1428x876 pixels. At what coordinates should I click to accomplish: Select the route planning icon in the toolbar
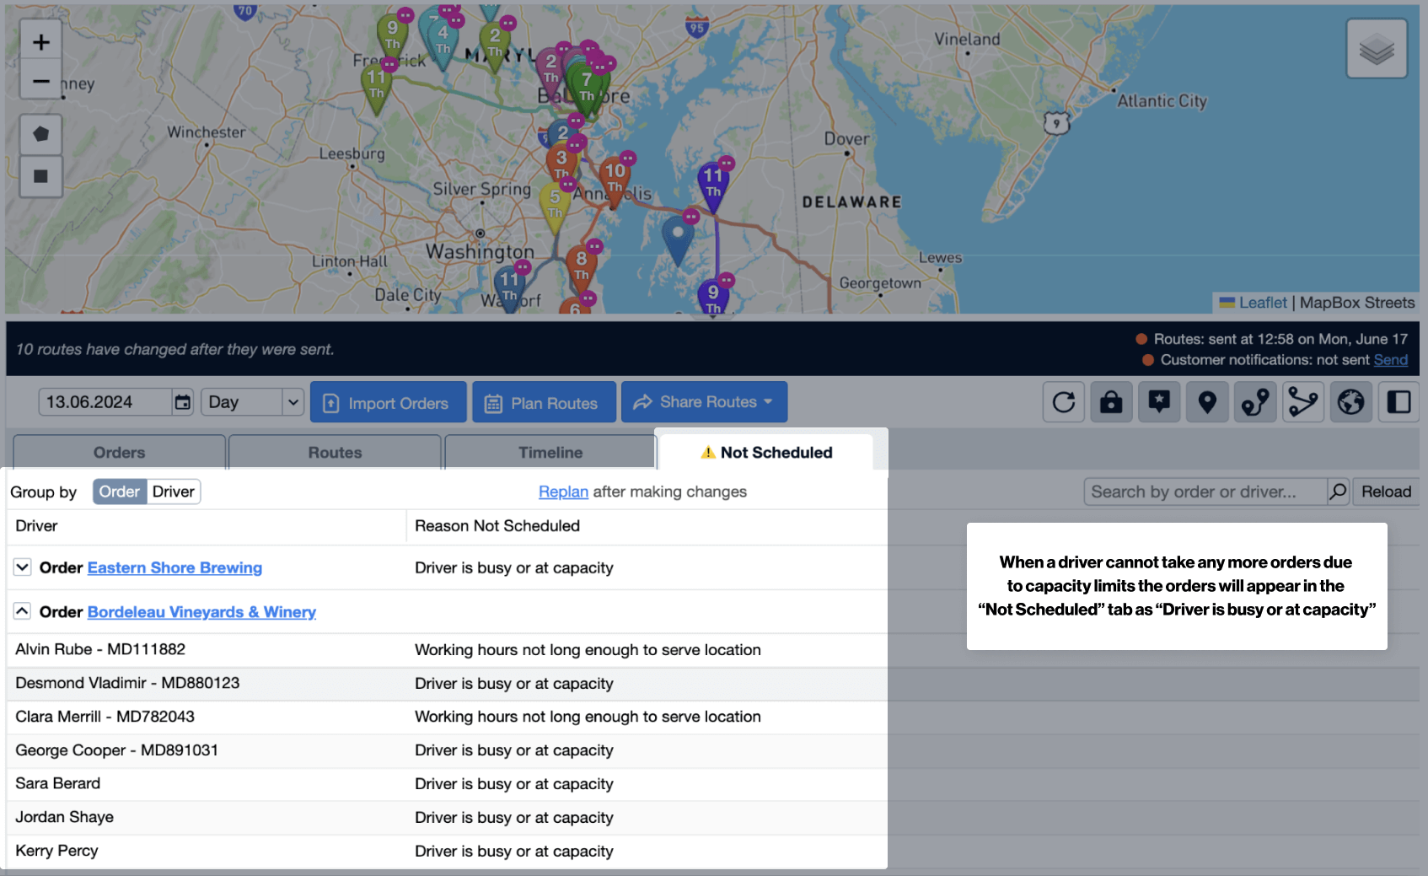(1255, 402)
